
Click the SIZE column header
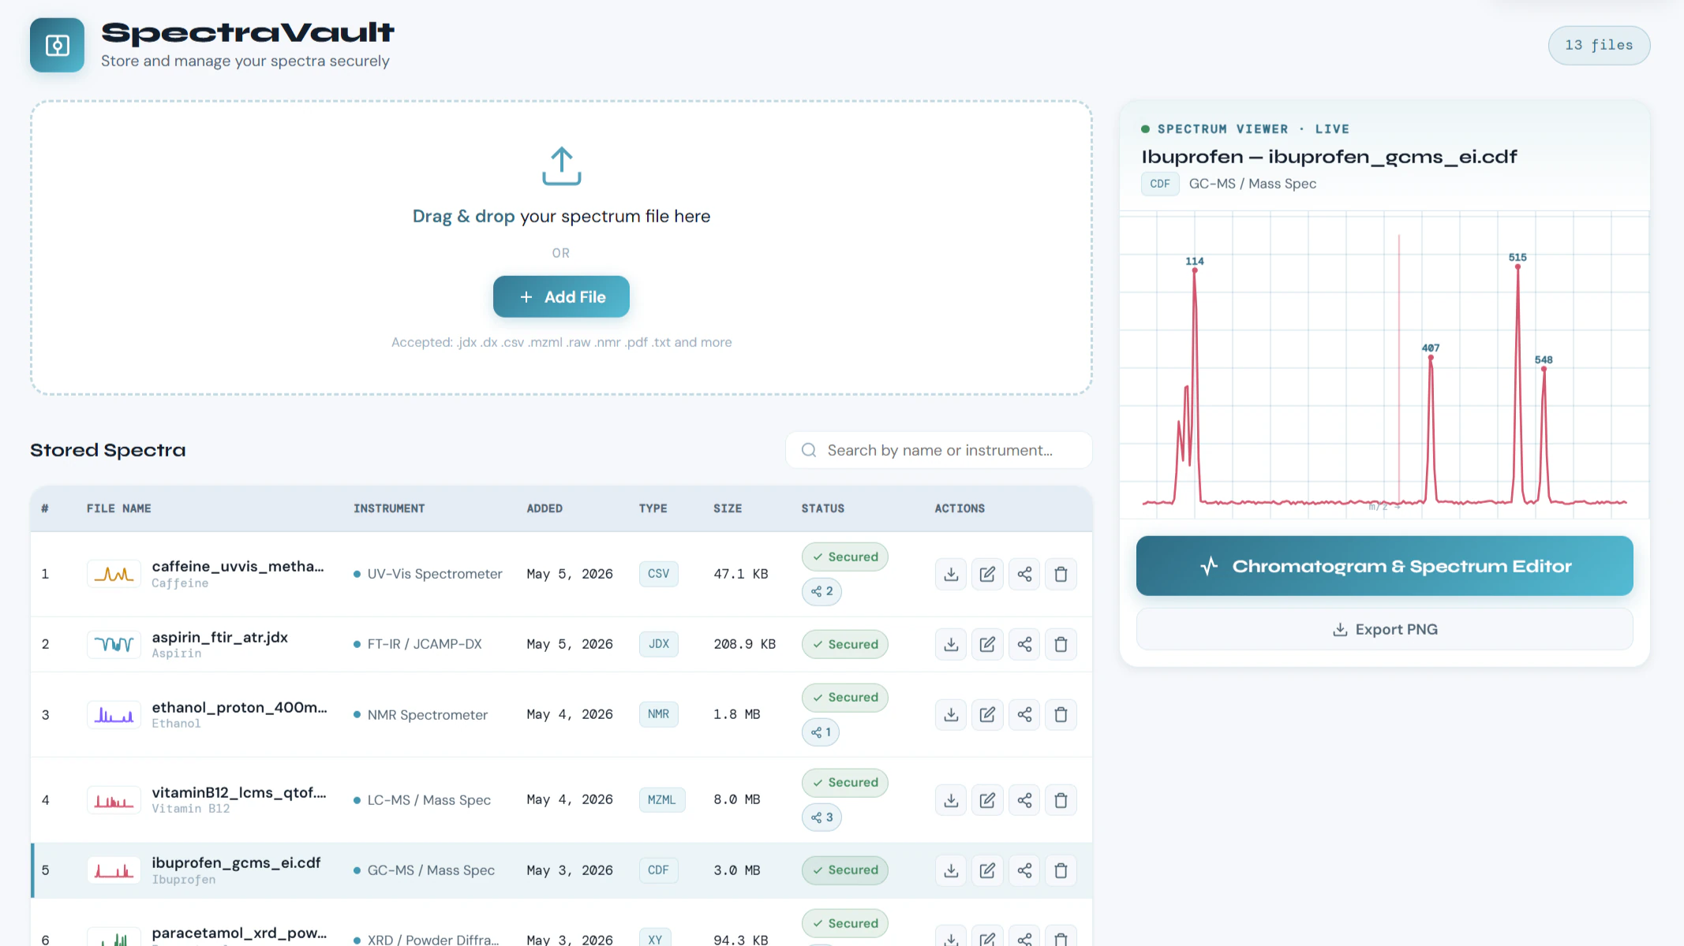point(728,508)
